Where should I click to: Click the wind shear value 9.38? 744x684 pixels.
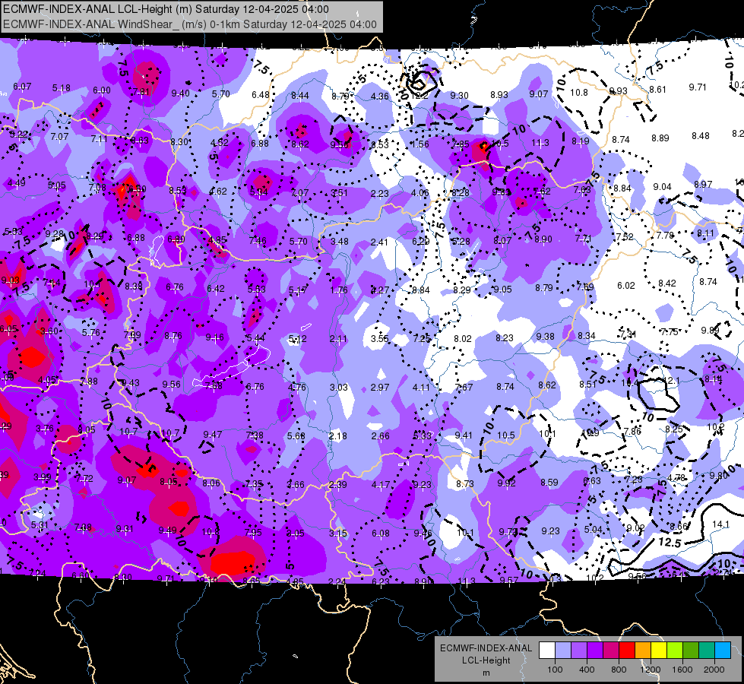click(545, 336)
